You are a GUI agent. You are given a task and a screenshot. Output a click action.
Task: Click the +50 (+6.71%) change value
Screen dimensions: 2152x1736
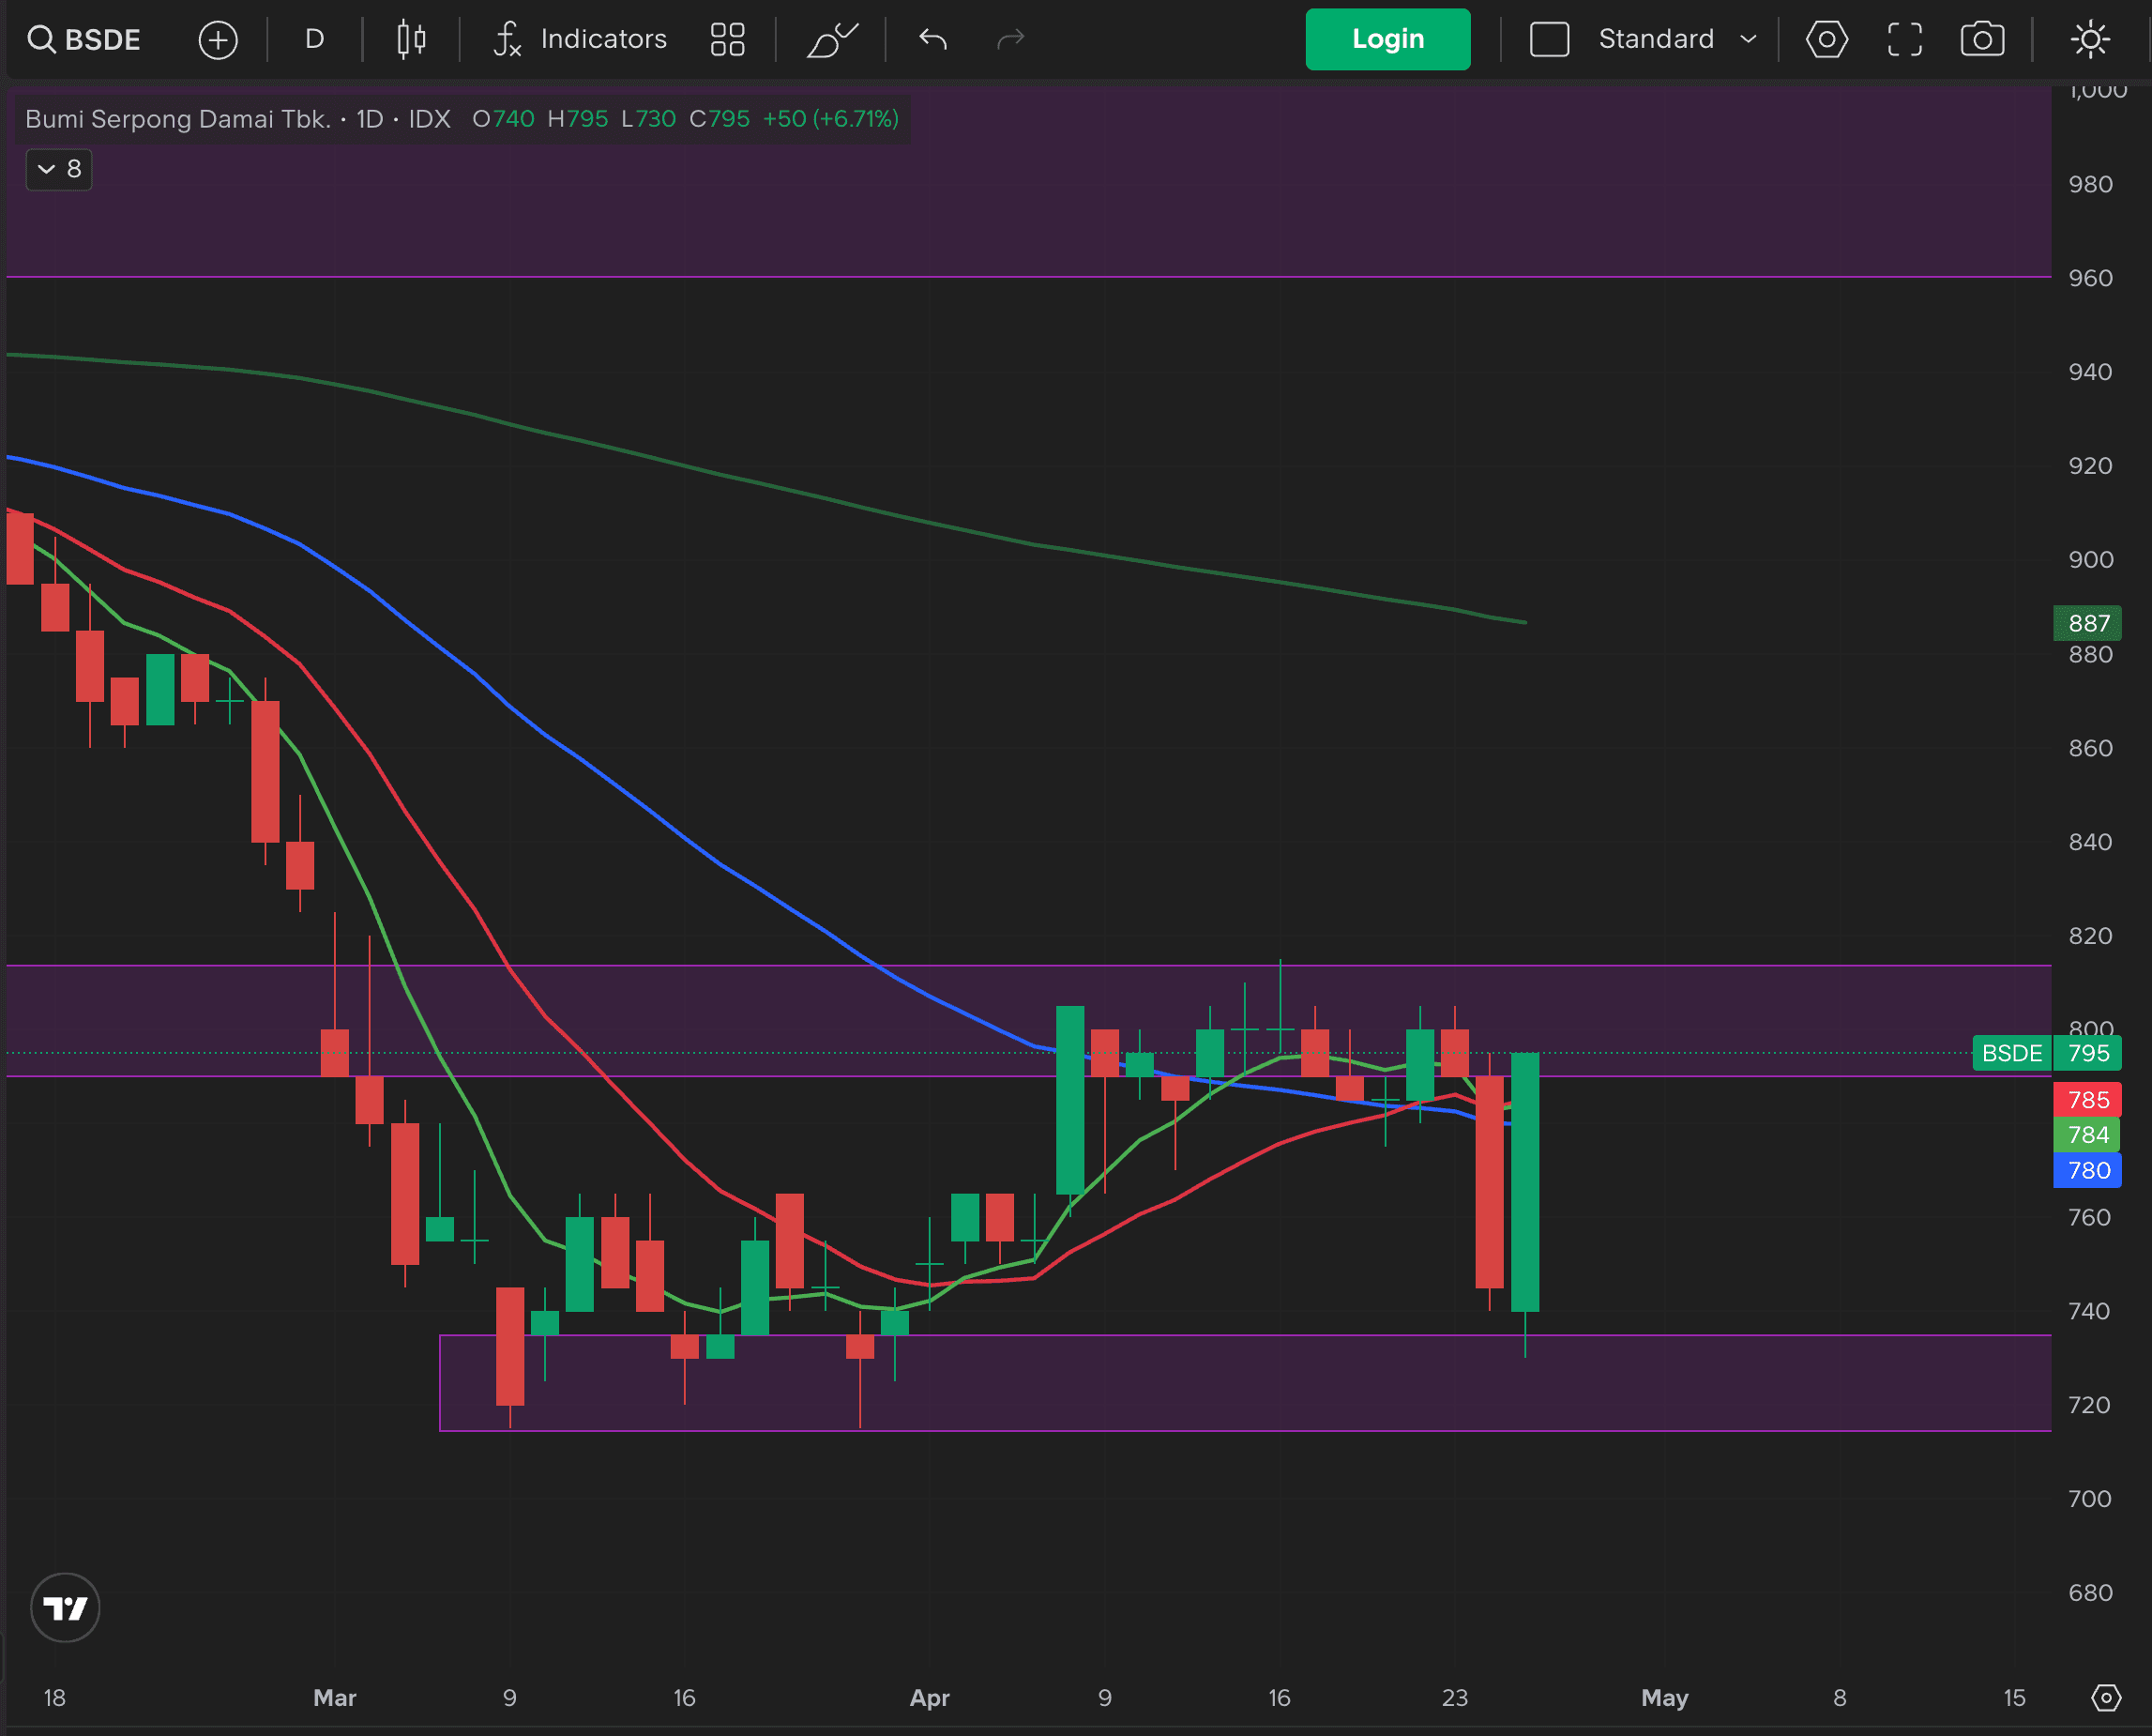830,119
